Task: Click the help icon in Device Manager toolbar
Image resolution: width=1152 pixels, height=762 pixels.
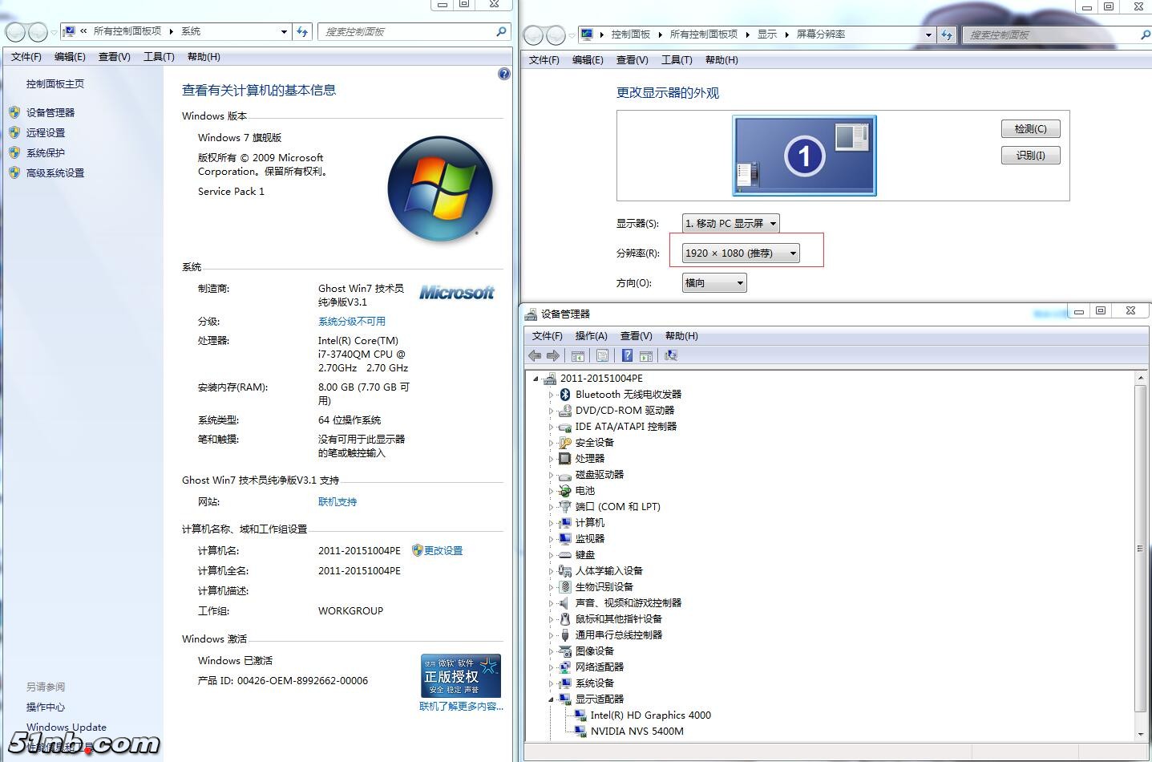Action: (x=627, y=355)
